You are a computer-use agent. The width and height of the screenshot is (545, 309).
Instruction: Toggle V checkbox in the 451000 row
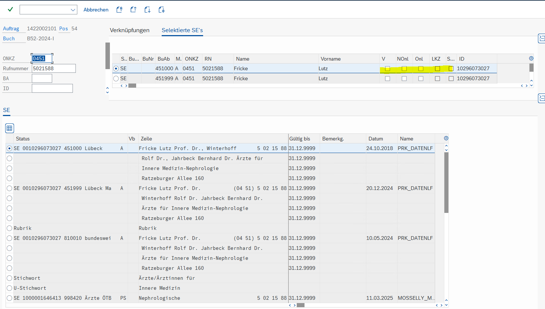click(x=387, y=68)
